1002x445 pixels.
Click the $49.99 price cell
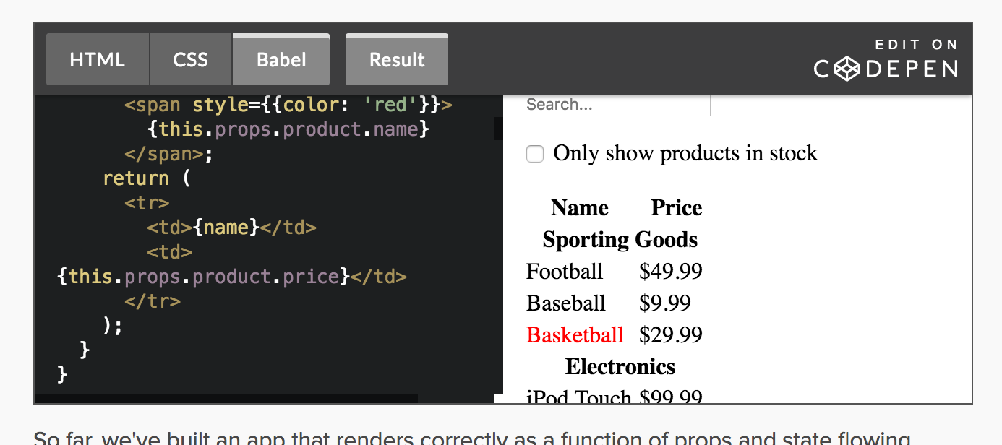click(x=671, y=272)
